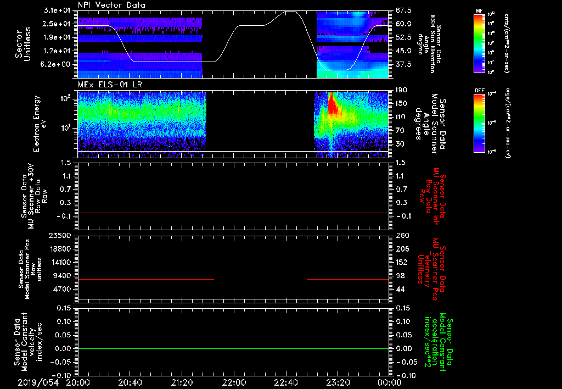Image resolution: width=562 pixels, height=389 pixels.
Task: Click the 23:20 time axis label
Action: click(x=338, y=383)
